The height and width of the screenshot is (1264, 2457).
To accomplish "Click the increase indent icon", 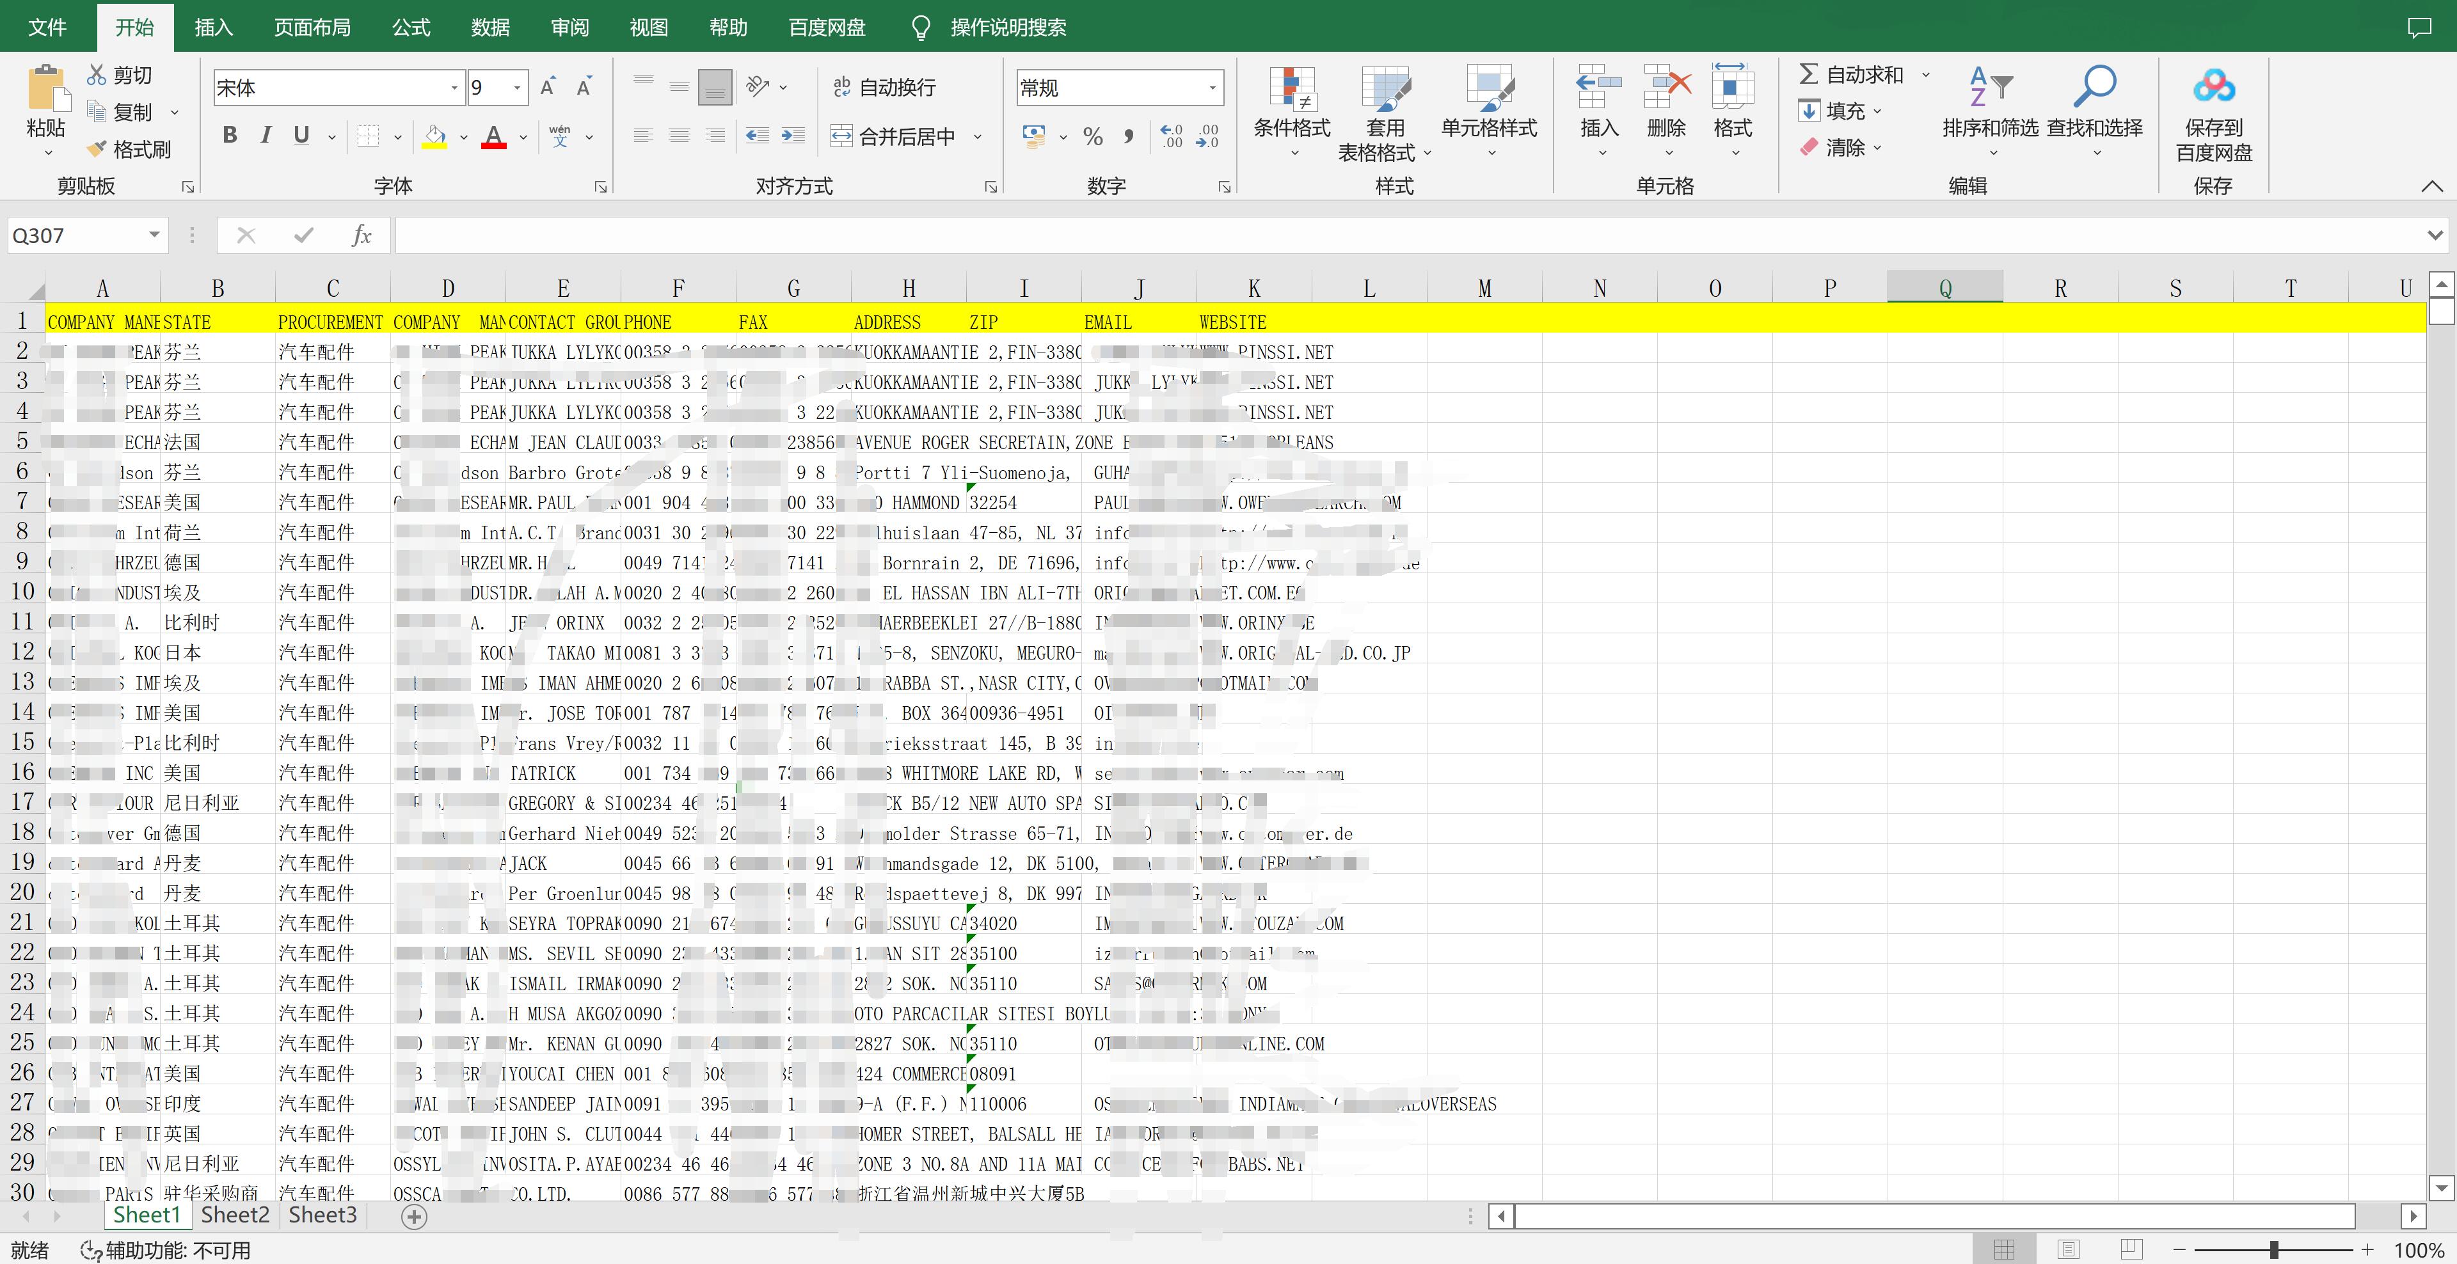I will [x=793, y=136].
